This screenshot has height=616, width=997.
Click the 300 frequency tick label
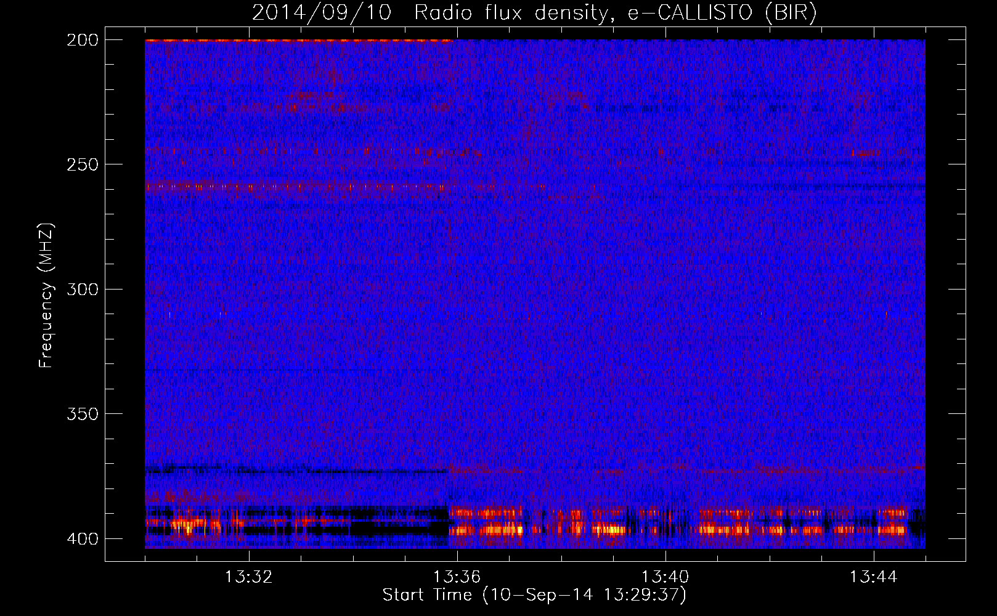tap(83, 289)
